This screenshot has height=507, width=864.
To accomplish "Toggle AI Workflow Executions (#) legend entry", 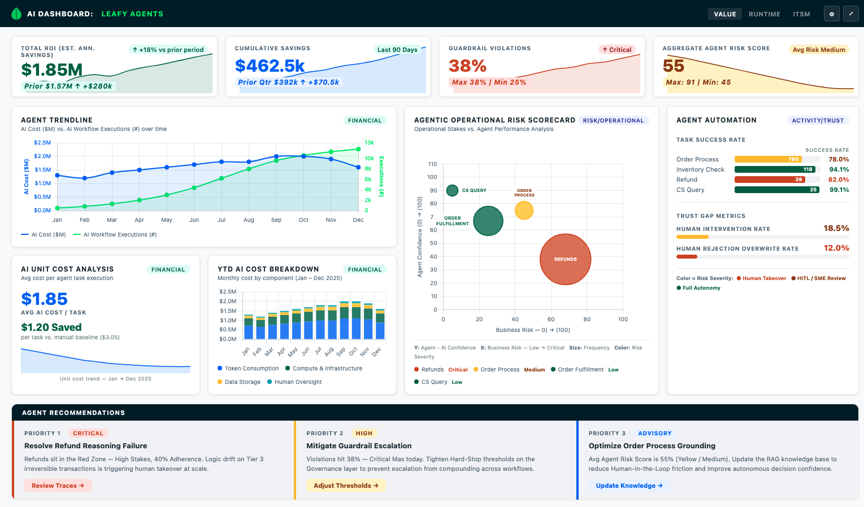I will pos(115,234).
